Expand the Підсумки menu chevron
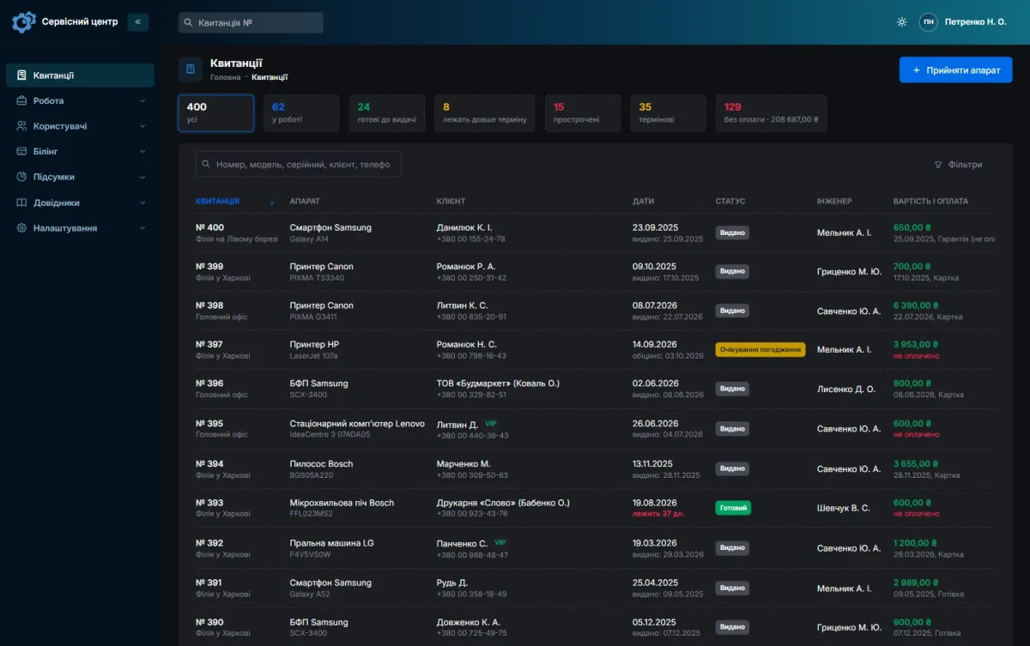This screenshot has width=1030, height=646. tap(142, 178)
